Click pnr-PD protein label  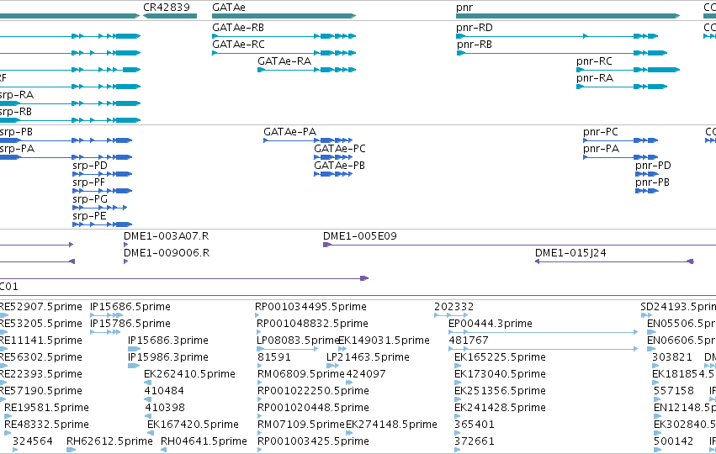[653, 166]
